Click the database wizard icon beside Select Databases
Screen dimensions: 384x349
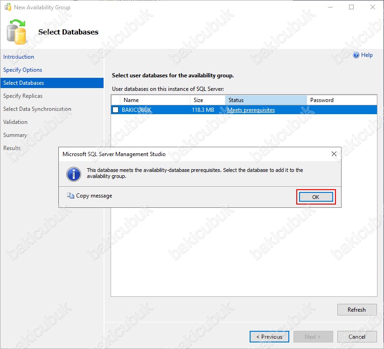16,32
